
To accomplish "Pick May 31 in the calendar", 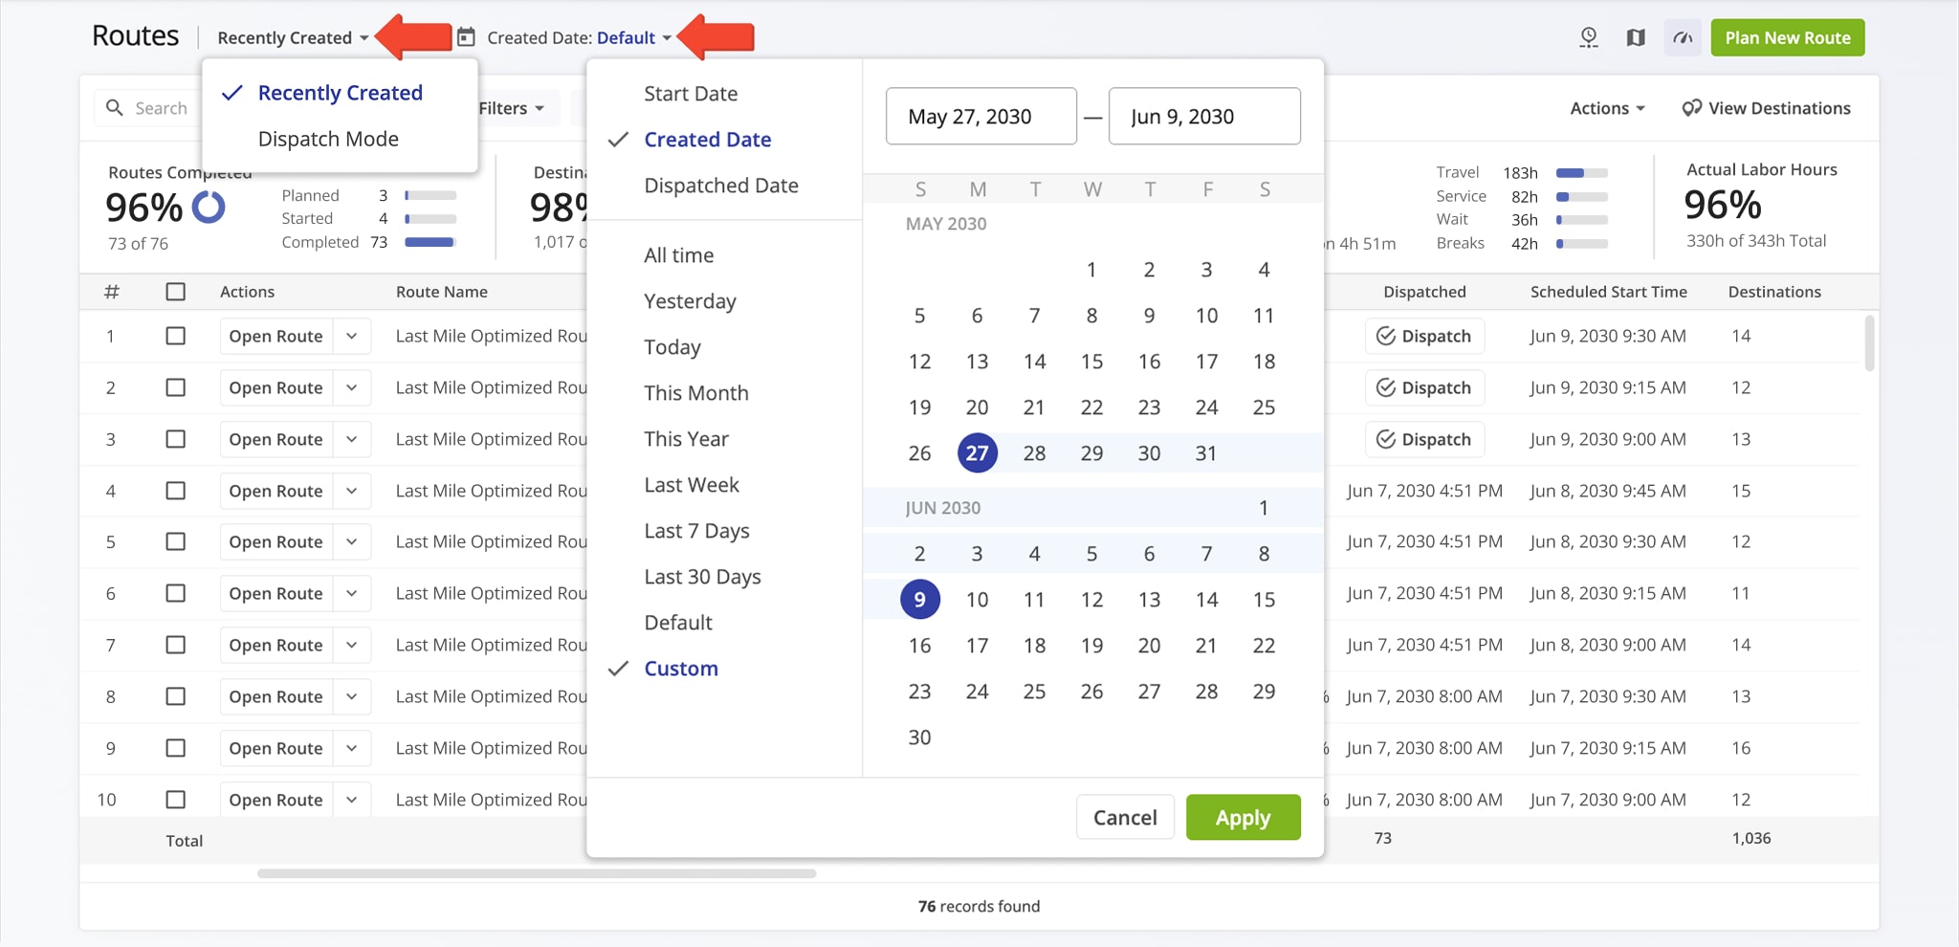I will click(x=1206, y=453).
